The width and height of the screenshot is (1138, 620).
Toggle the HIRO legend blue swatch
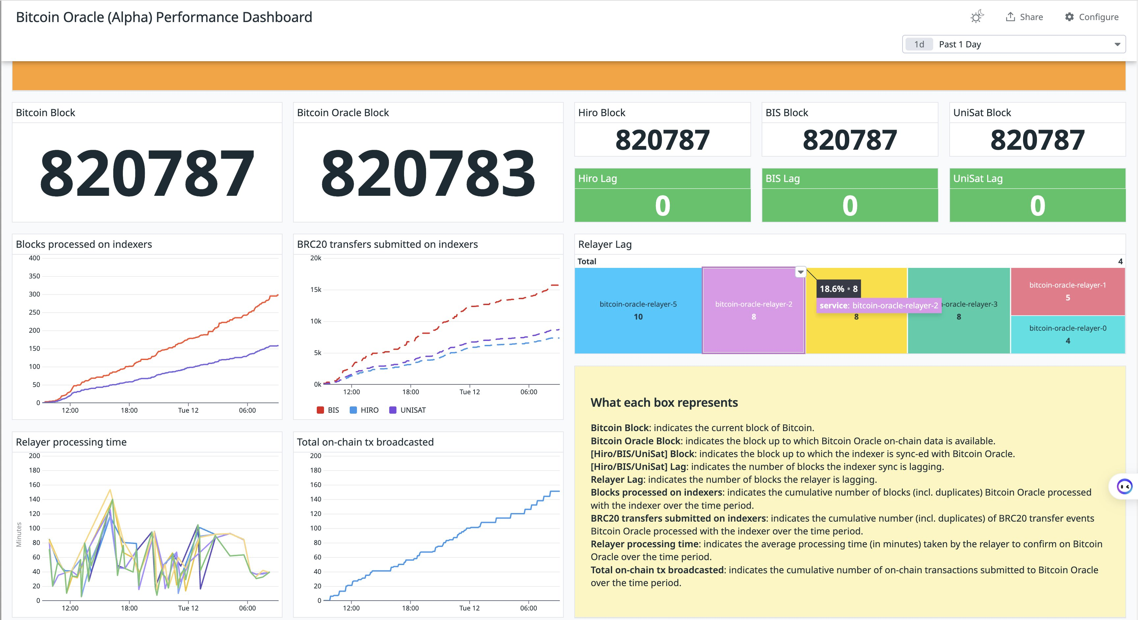tap(353, 410)
